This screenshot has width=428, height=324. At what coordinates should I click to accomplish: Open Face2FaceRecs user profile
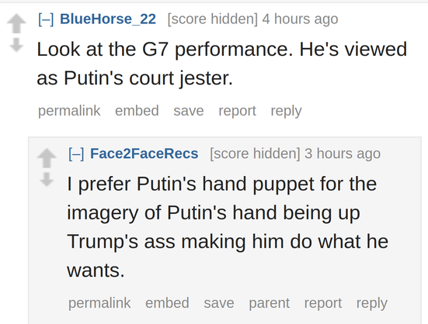144,153
